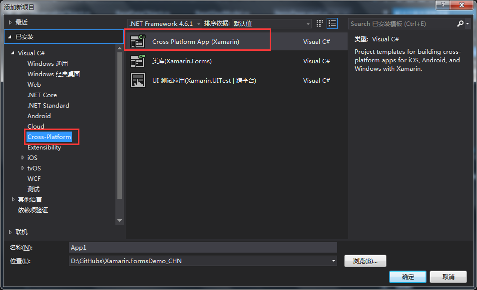Select the Android template category
The image size is (477, 290).
(x=39, y=116)
